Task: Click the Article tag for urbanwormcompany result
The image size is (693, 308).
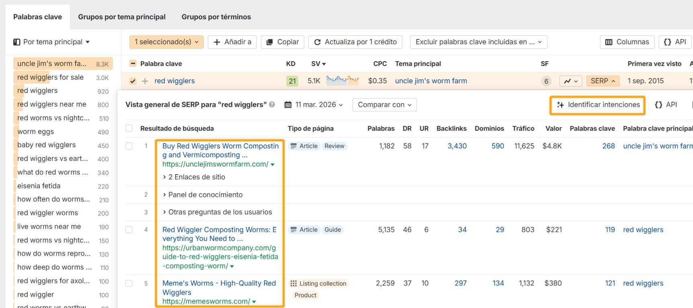Action: (304, 230)
